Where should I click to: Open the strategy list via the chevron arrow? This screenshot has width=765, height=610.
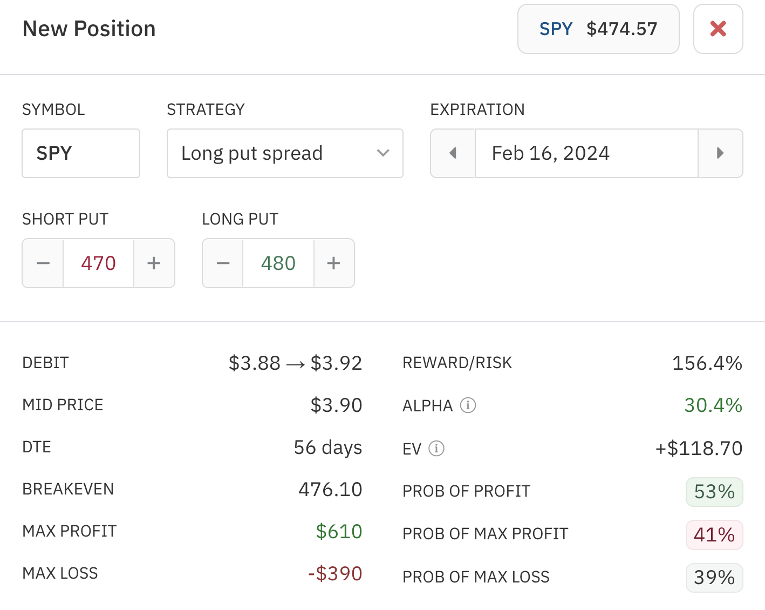tap(383, 153)
